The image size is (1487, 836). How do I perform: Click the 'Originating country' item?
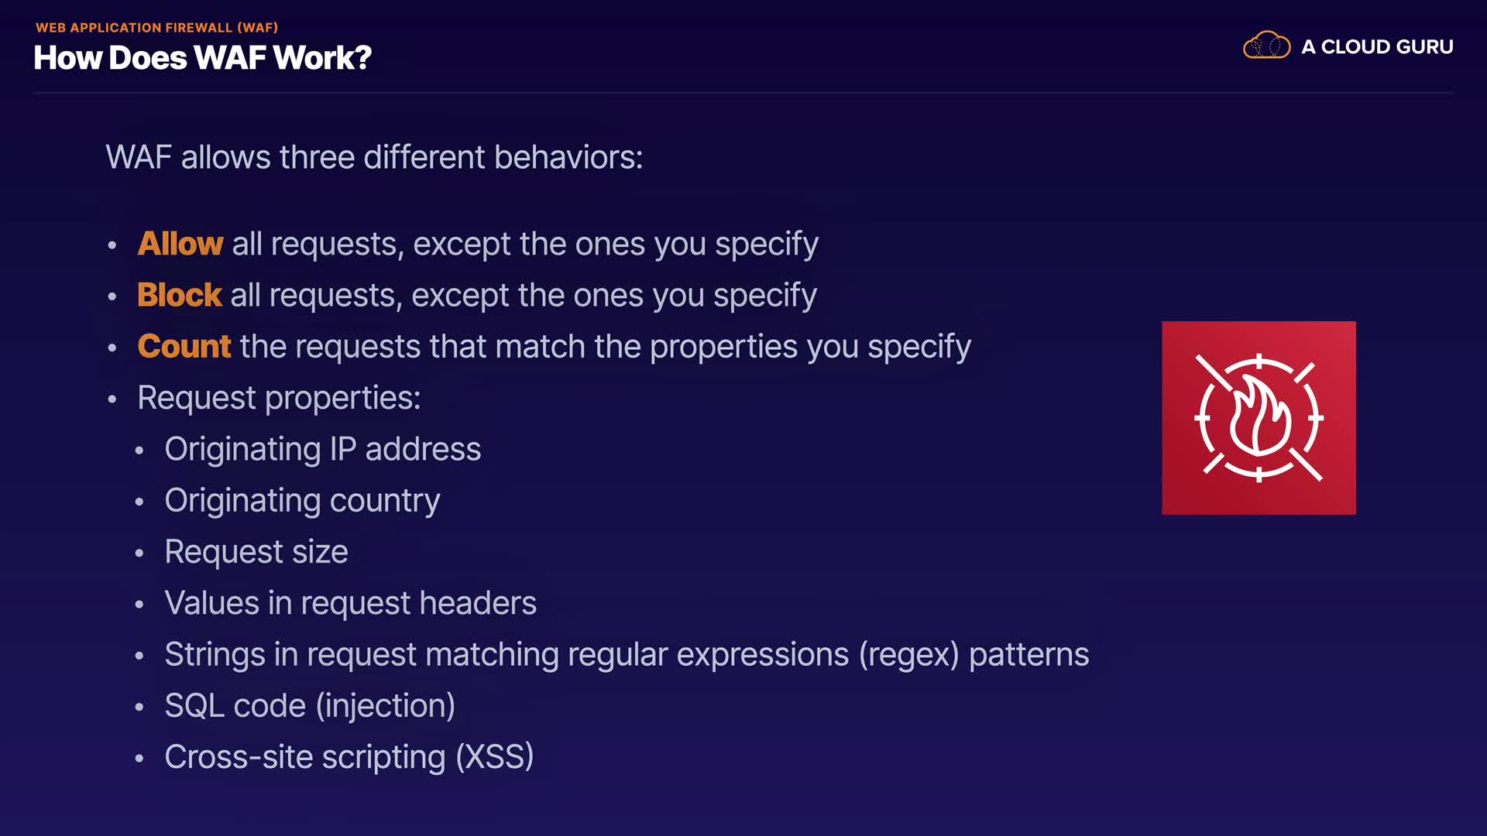pos(302,500)
